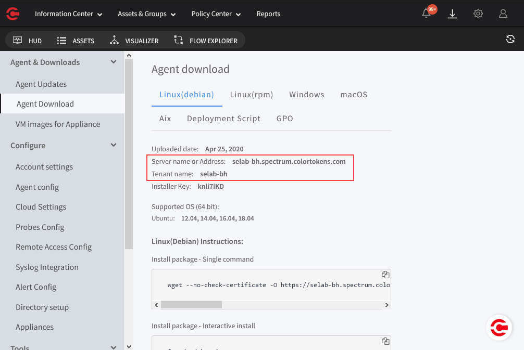Click the HUD monitor icon
This screenshot has width=524, height=350.
coord(17,41)
